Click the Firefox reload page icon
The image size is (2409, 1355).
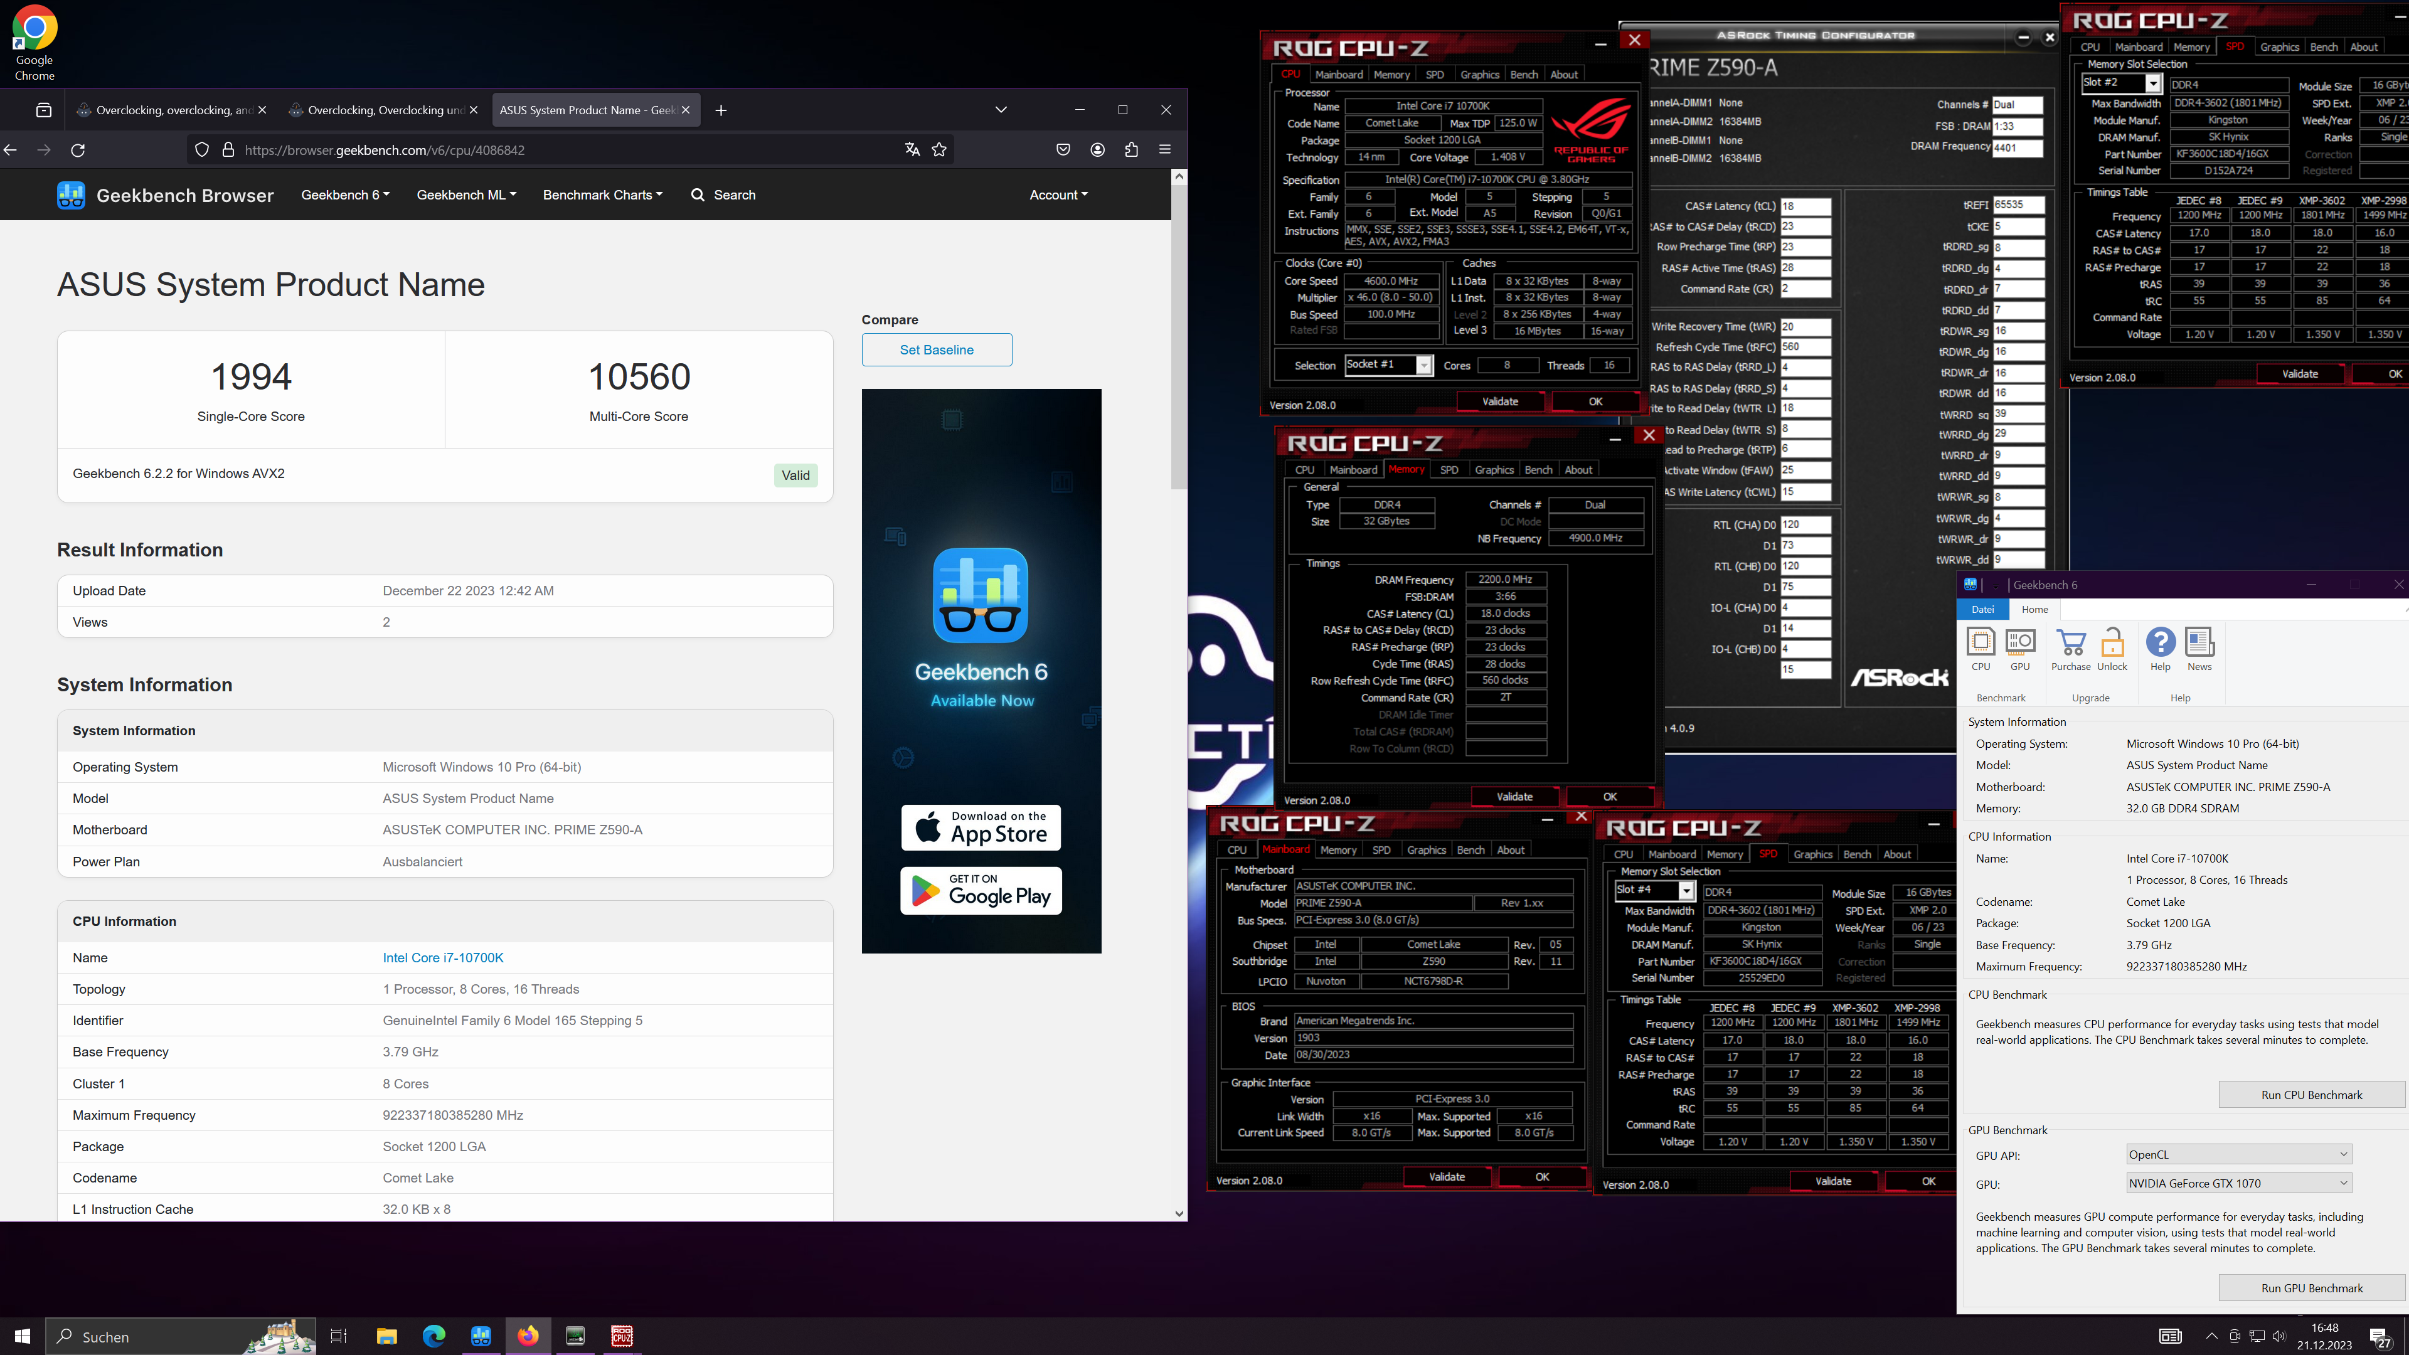[78, 150]
